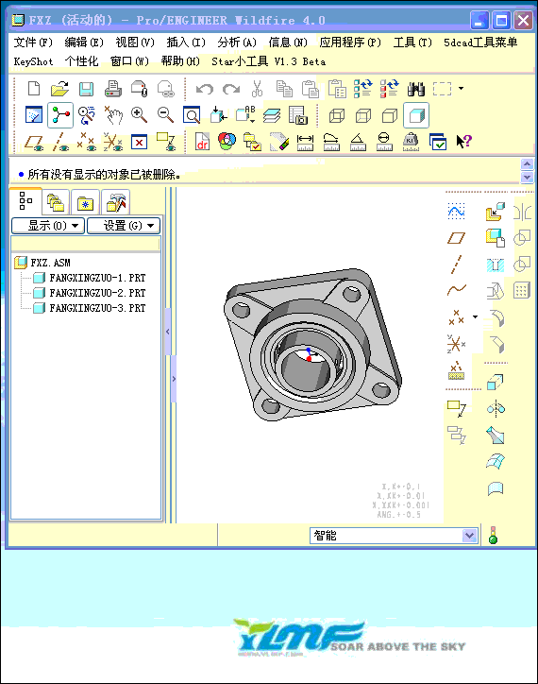The height and width of the screenshot is (684, 538).
Task: Open the layers tool in the toolbar
Action: pyautogui.click(x=272, y=115)
